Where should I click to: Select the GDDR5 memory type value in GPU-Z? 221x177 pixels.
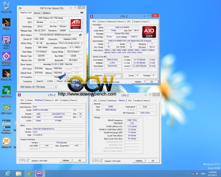(41, 56)
